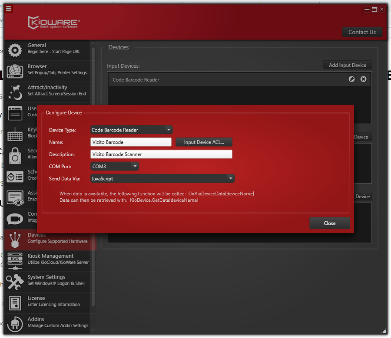Viewport: 391px width, 338px height.
Task: Click Add Input Device button
Action: pyautogui.click(x=347, y=65)
